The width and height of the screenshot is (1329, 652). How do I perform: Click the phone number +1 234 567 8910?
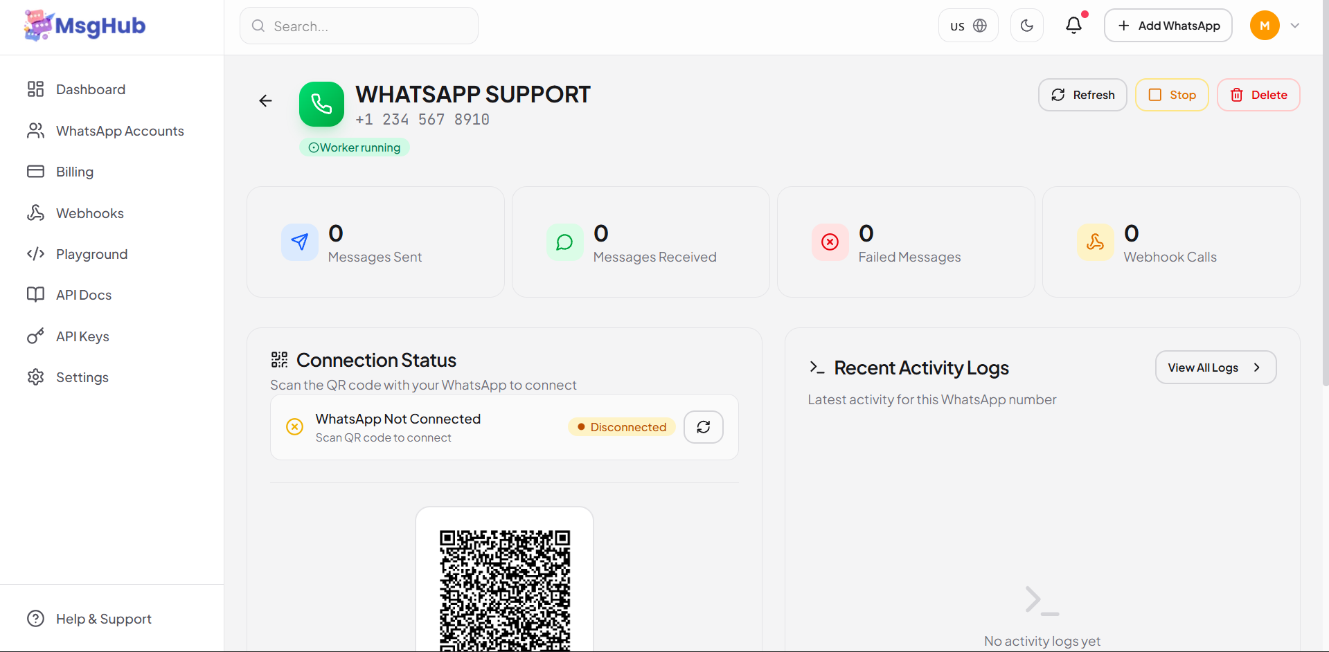click(x=422, y=120)
